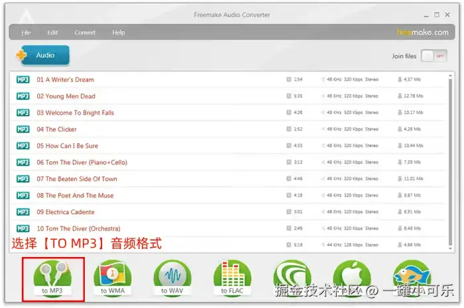464x308 pixels.
Task: Select track 04 The Clicker
Action: tap(228, 129)
